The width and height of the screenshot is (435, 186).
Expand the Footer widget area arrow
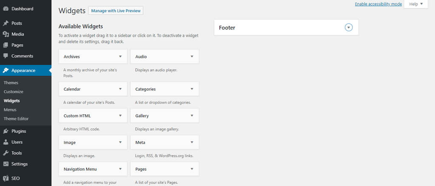tap(349, 28)
